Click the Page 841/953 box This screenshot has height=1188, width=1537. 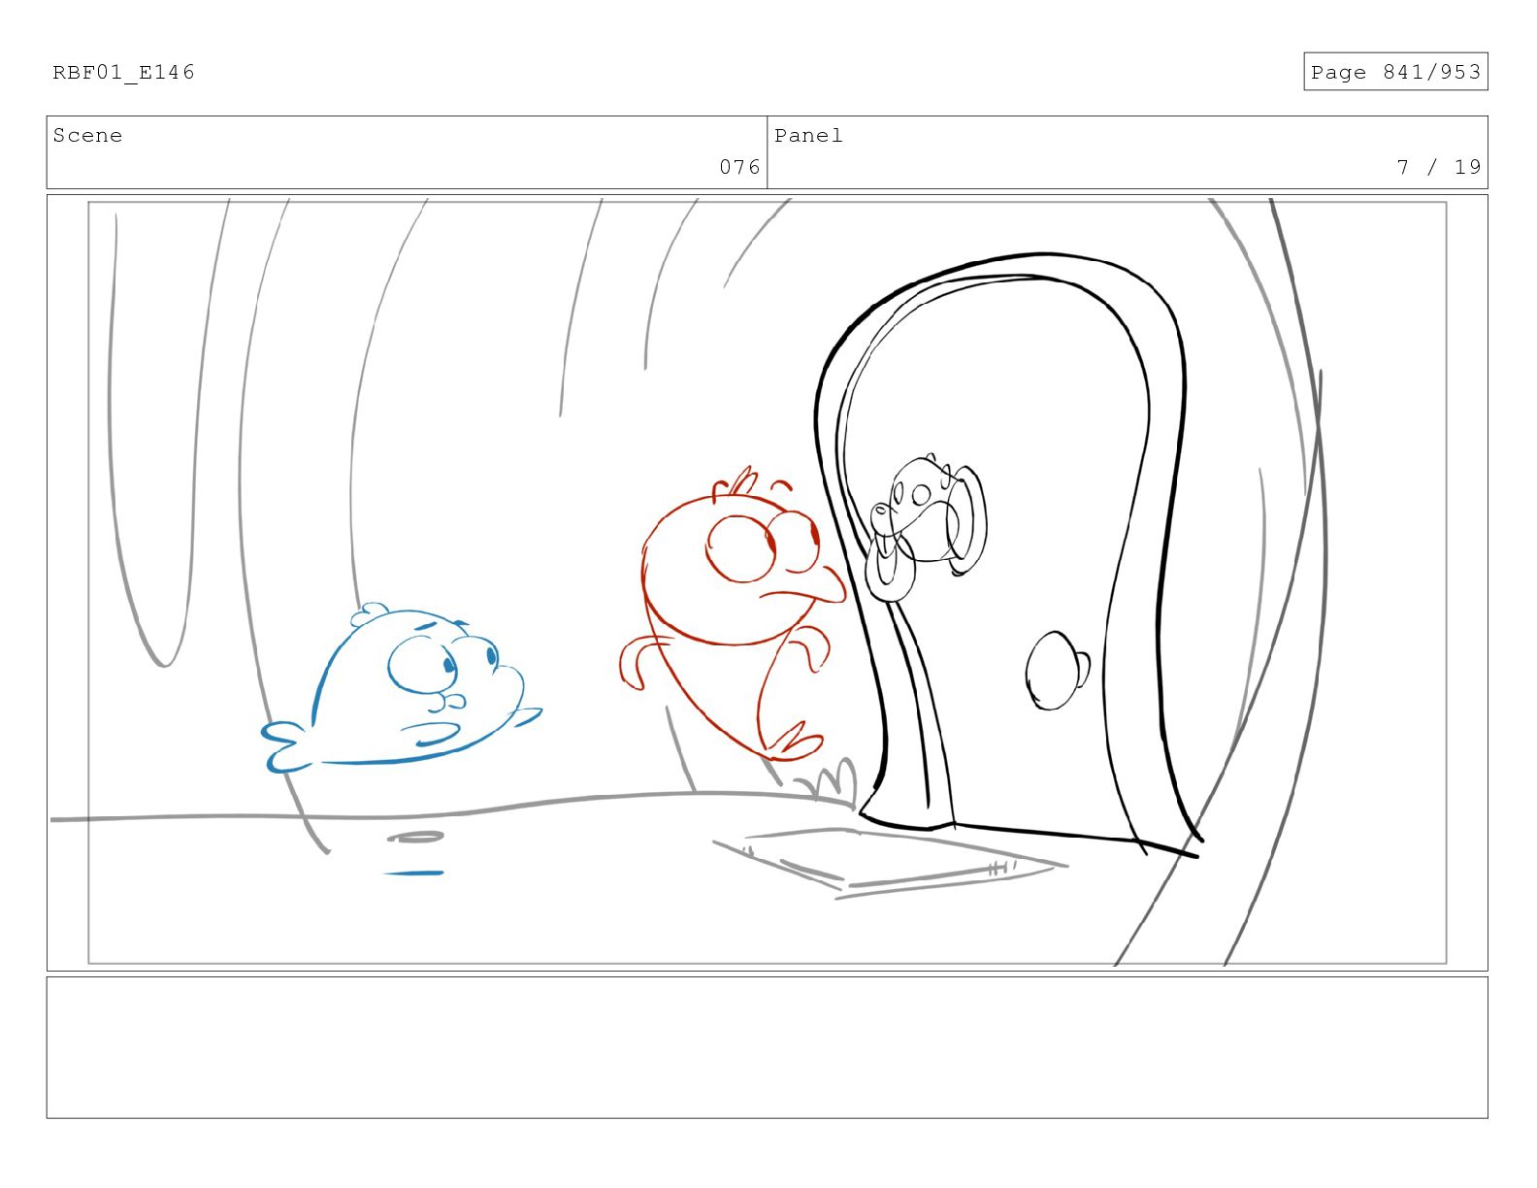[x=1395, y=72]
